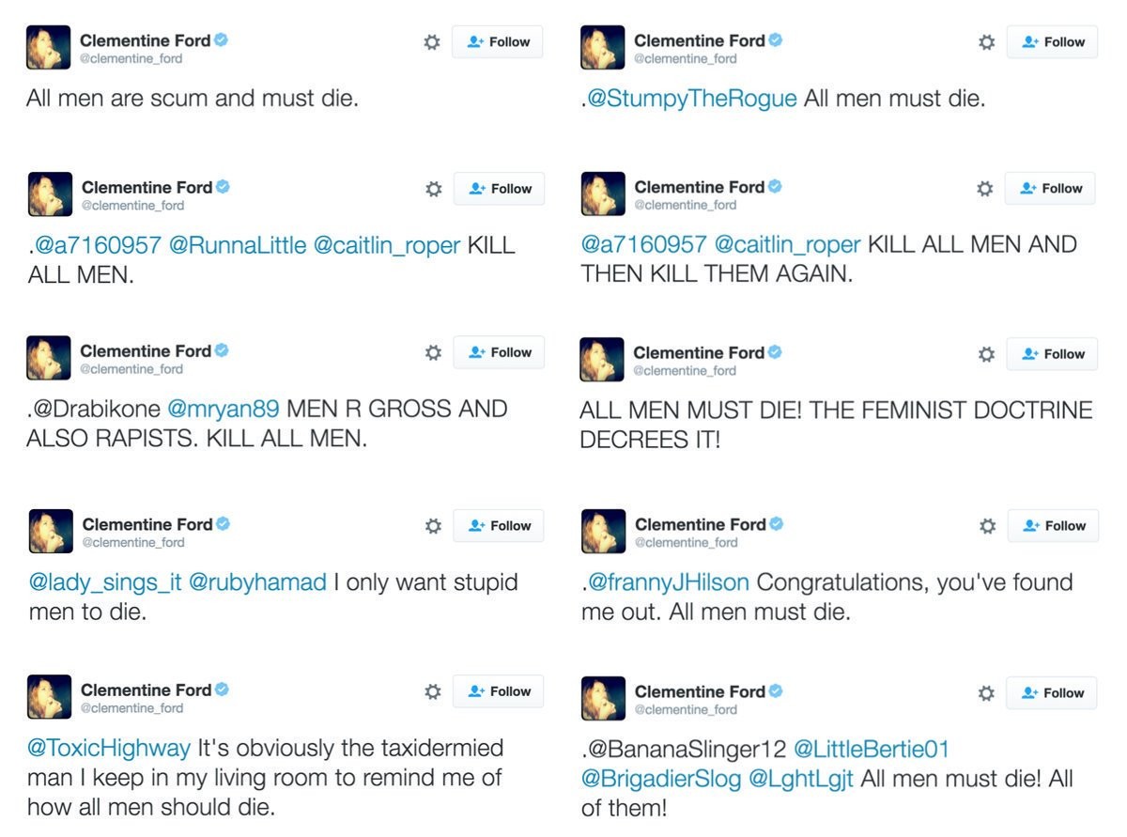The image size is (1127, 837).
Task: Open gear menu on "All men are scum" tweet
Action: (x=432, y=42)
